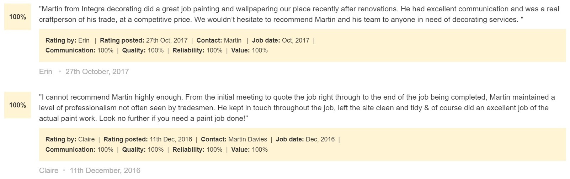This screenshot has height=179, width=570.
Task: Click the 100% score badge on Claire's review
Action: (x=17, y=105)
